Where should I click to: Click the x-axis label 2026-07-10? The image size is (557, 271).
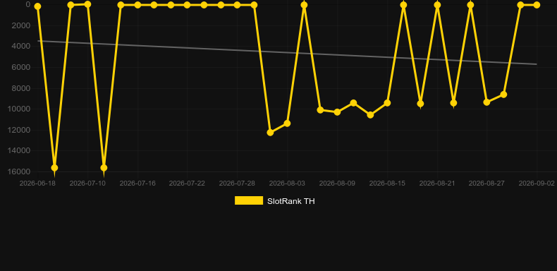[87, 183]
